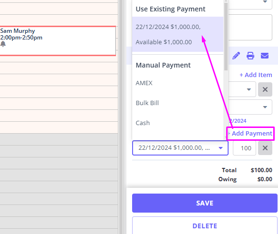Click the payment amount field showing 100
The height and width of the screenshot is (234, 278).
point(244,148)
